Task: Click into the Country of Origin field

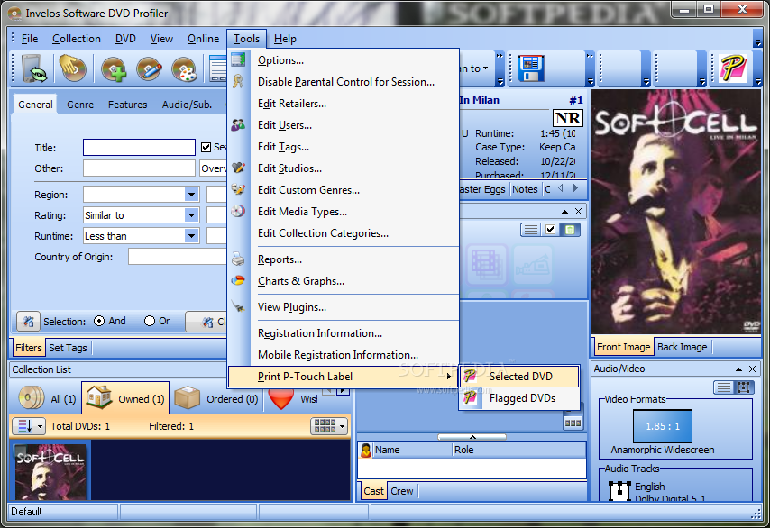Action: (x=178, y=257)
